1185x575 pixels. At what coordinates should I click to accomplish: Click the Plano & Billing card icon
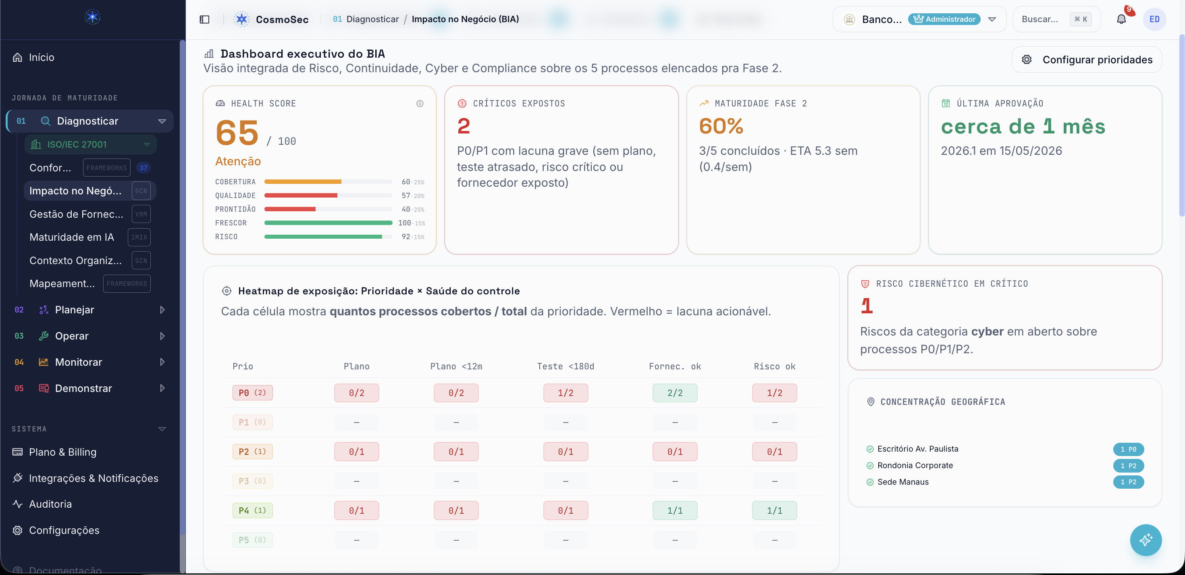tap(17, 452)
